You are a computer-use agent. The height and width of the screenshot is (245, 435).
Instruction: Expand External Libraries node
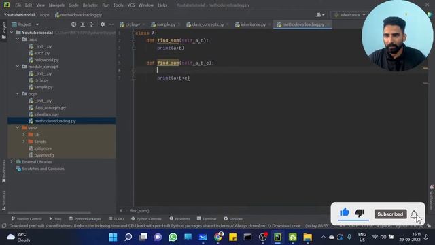coord(12,162)
